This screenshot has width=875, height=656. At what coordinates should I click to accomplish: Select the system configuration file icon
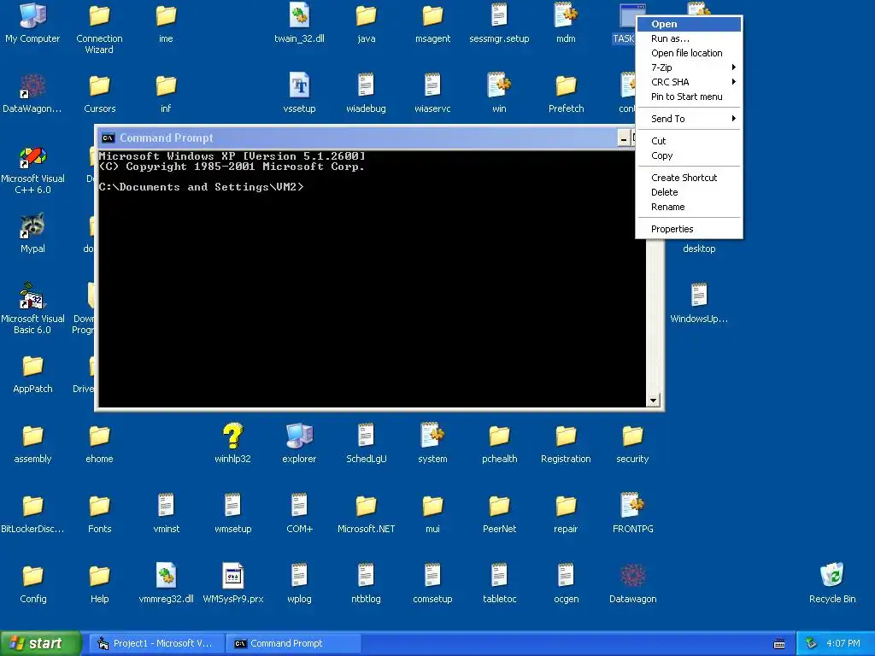click(x=432, y=436)
